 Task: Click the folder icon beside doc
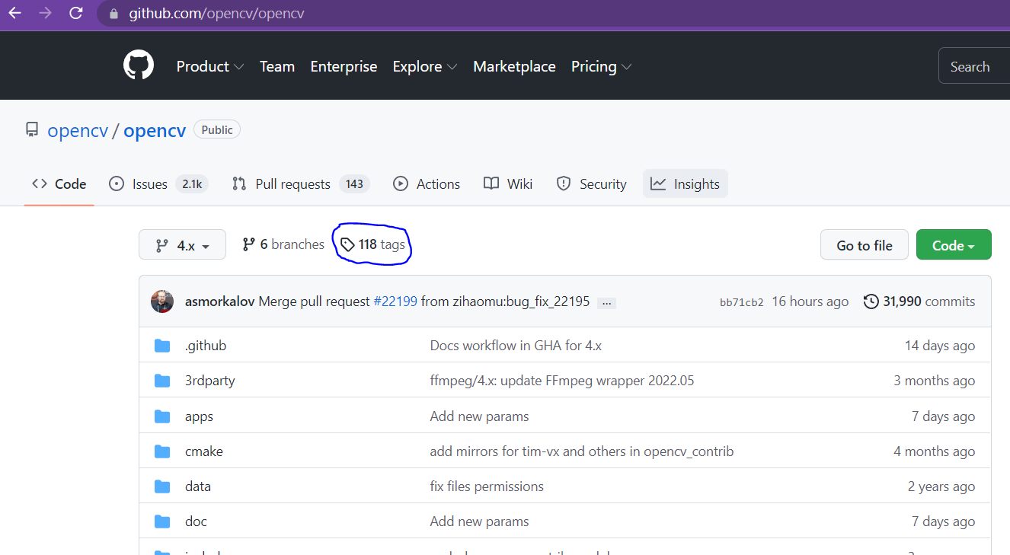[x=162, y=522]
